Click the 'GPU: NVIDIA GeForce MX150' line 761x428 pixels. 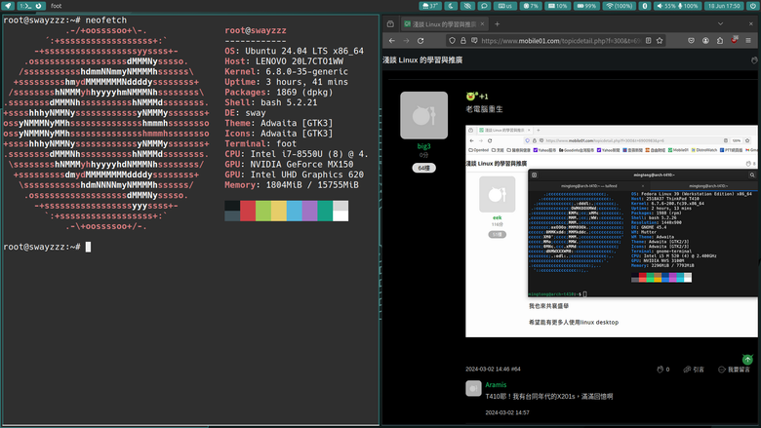pos(289,165)
